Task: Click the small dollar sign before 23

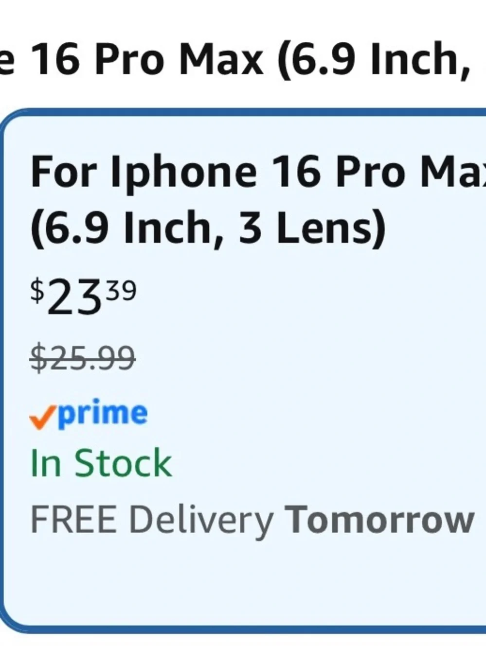Action: [x=37, y=291]
